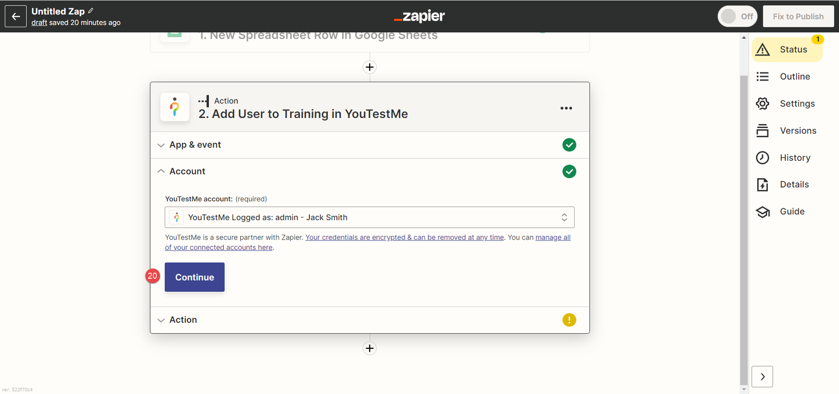Click the Settings gear icon in sidebar

762,104
